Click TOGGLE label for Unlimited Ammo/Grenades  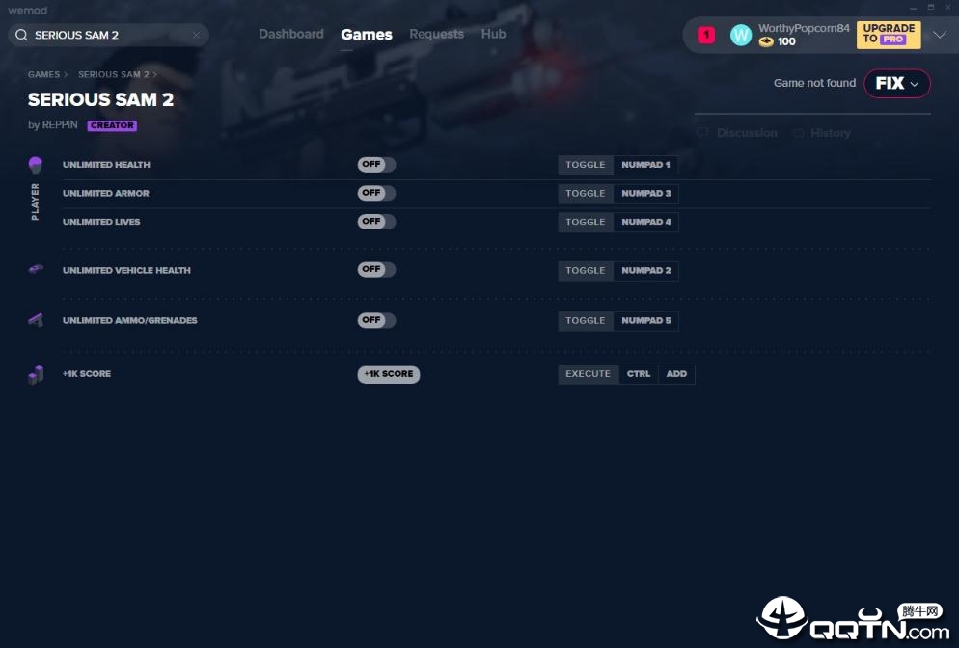point(586,320)
